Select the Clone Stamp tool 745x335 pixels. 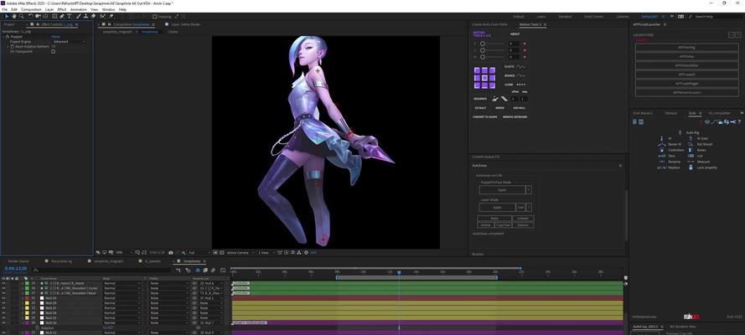(86, 16)
